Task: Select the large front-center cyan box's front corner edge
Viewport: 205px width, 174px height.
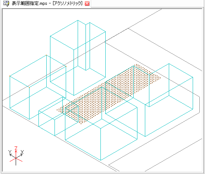Action: click(101, 144)
